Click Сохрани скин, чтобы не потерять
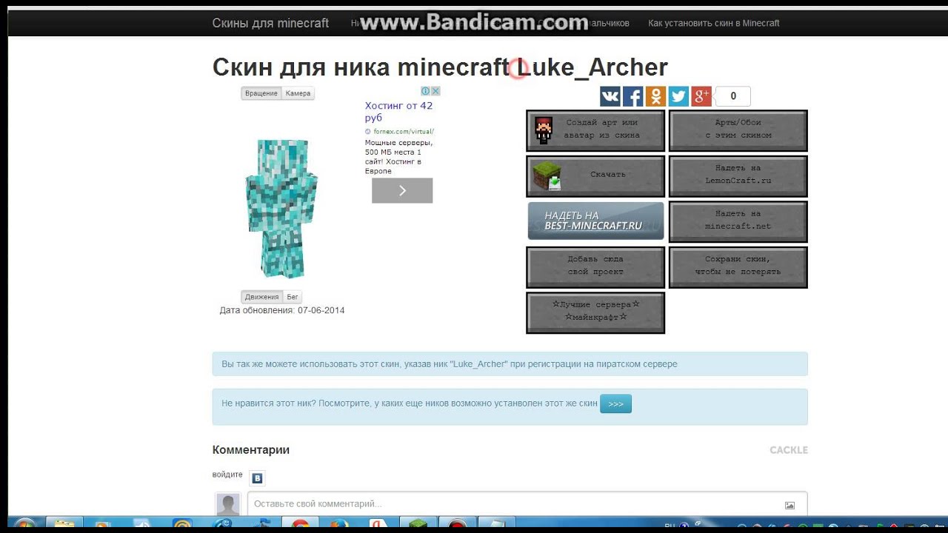 738,266
